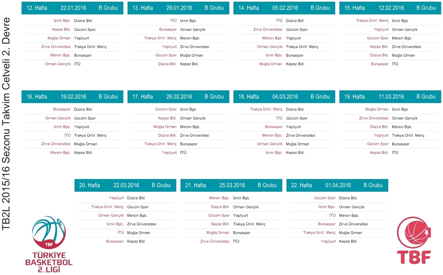Click B Grubu label in the 19. Hafta header
Image resolution: width=443 pixels, height=275 pixels.
click(x=426, y=97)
